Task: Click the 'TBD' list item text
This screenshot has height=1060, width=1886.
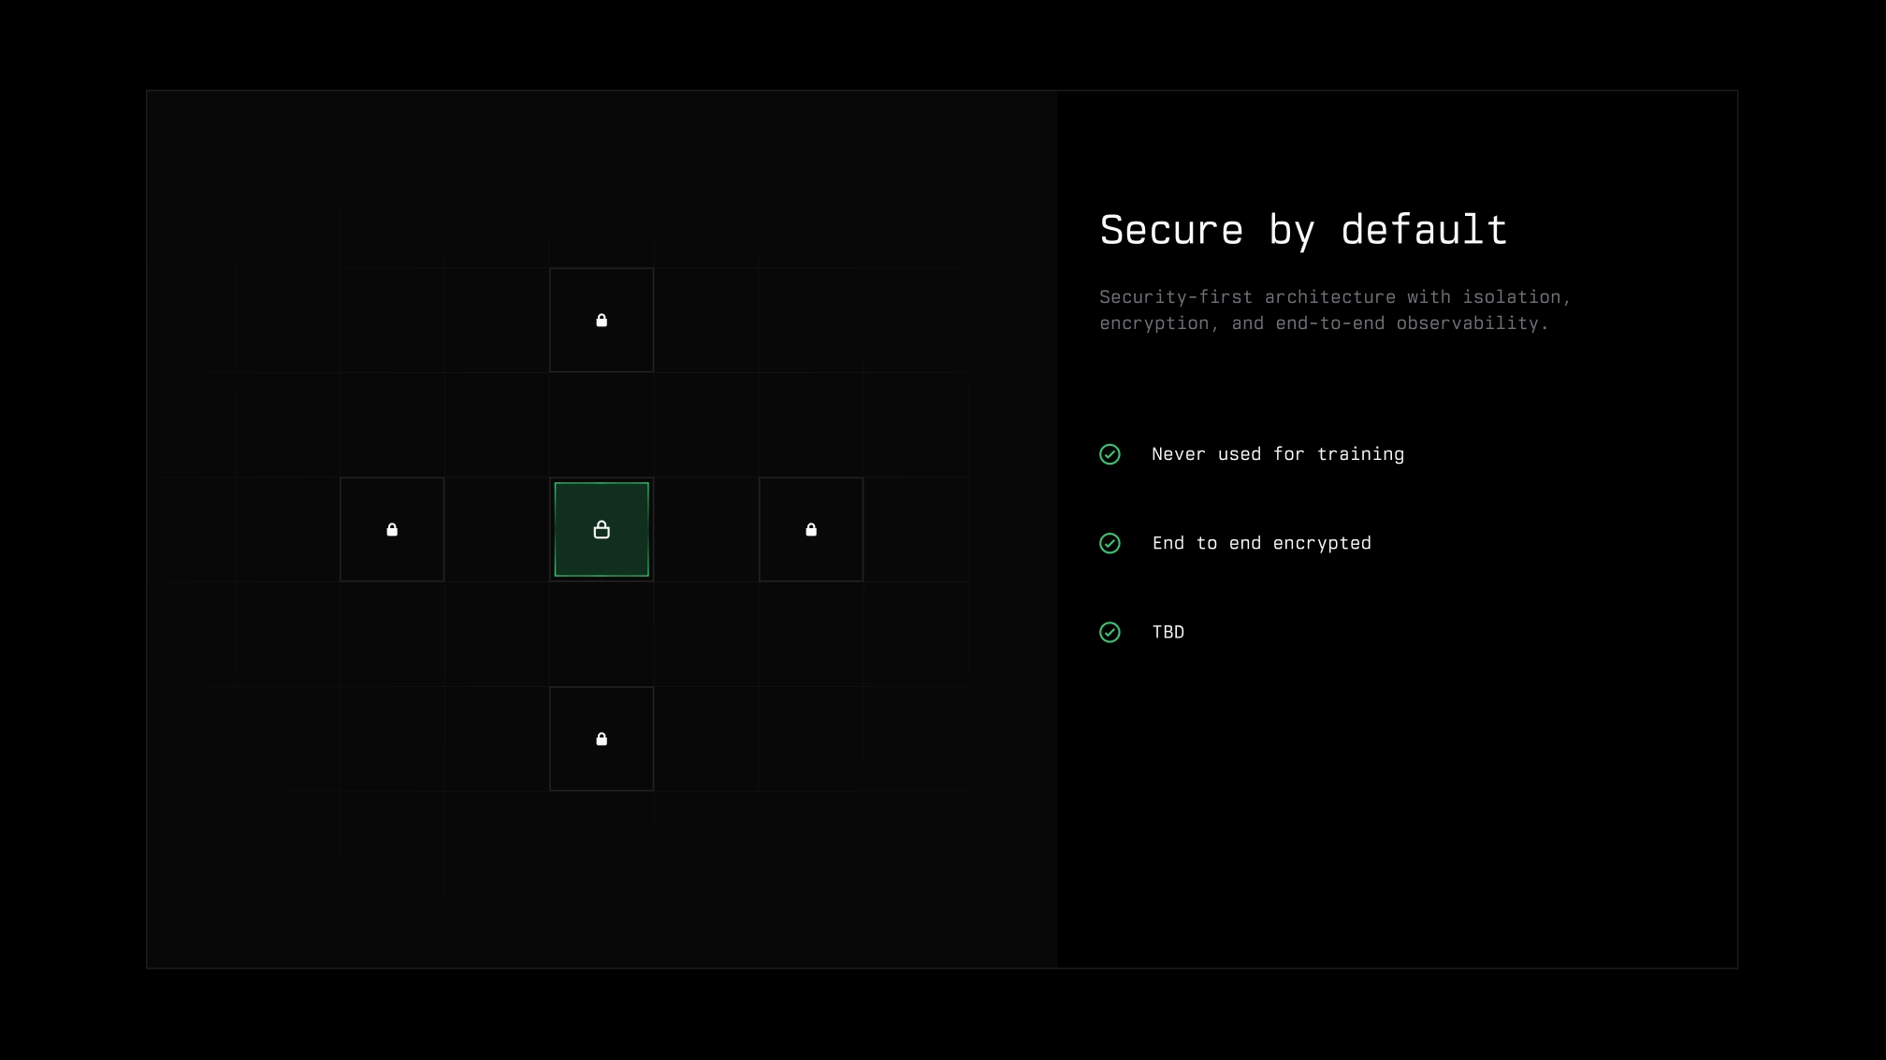Action: click(x=1168, y=632)
